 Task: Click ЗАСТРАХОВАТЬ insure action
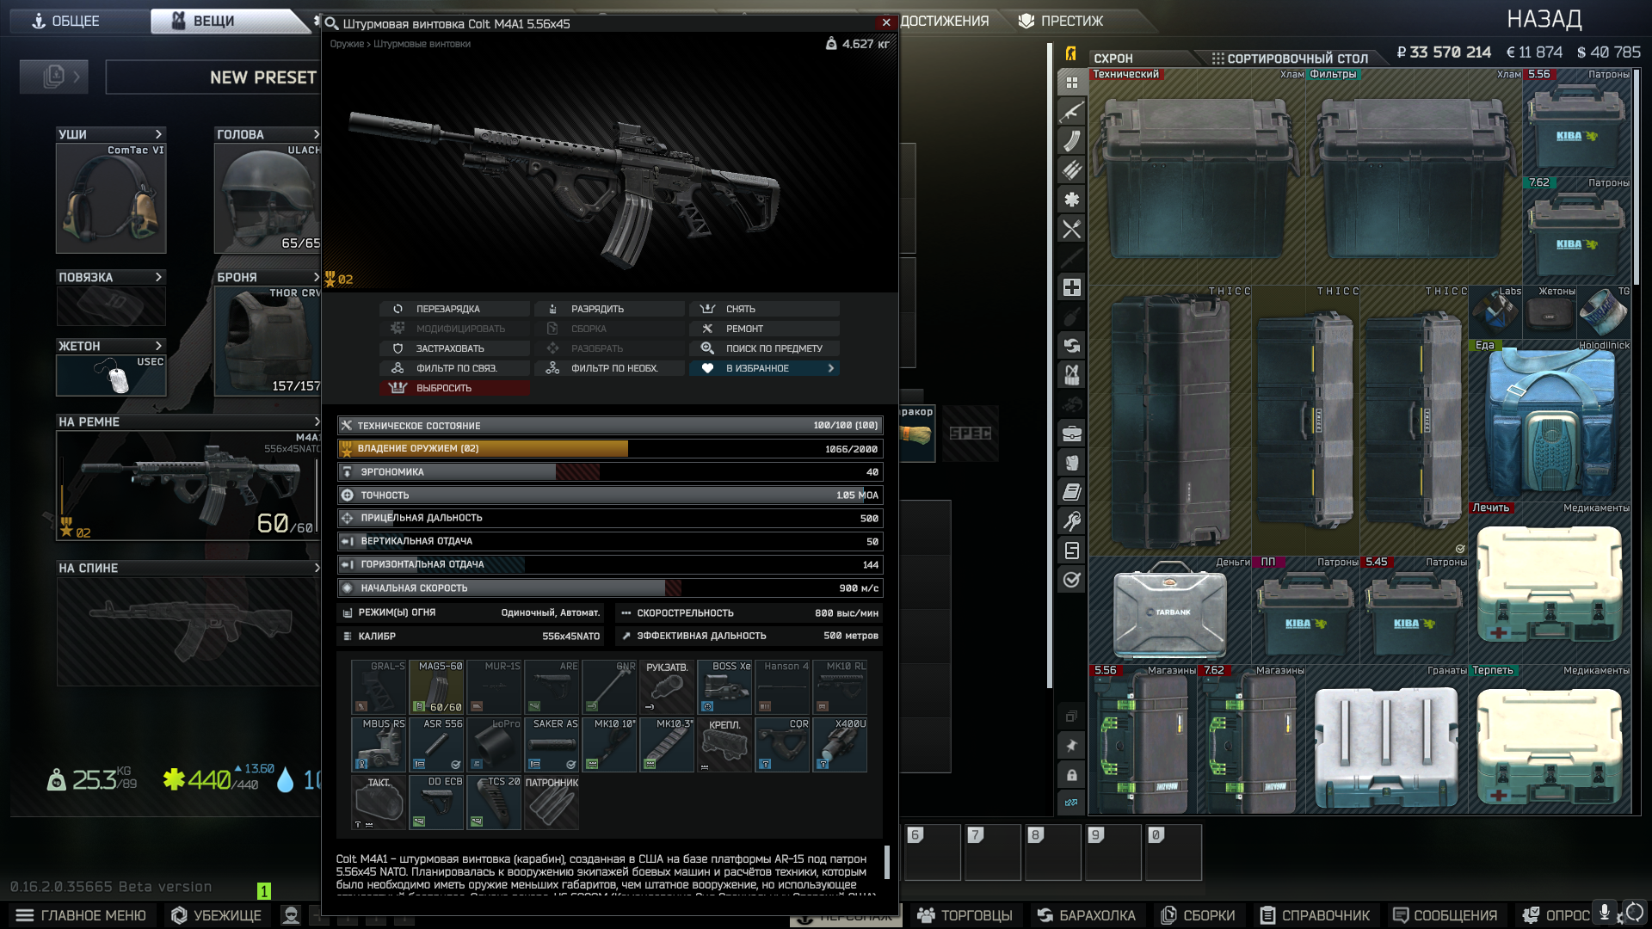click(x=455, y=348)
